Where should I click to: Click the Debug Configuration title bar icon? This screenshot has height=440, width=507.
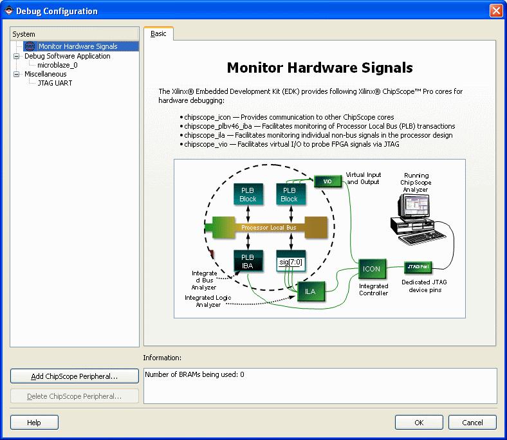click(x=9, y=11)
